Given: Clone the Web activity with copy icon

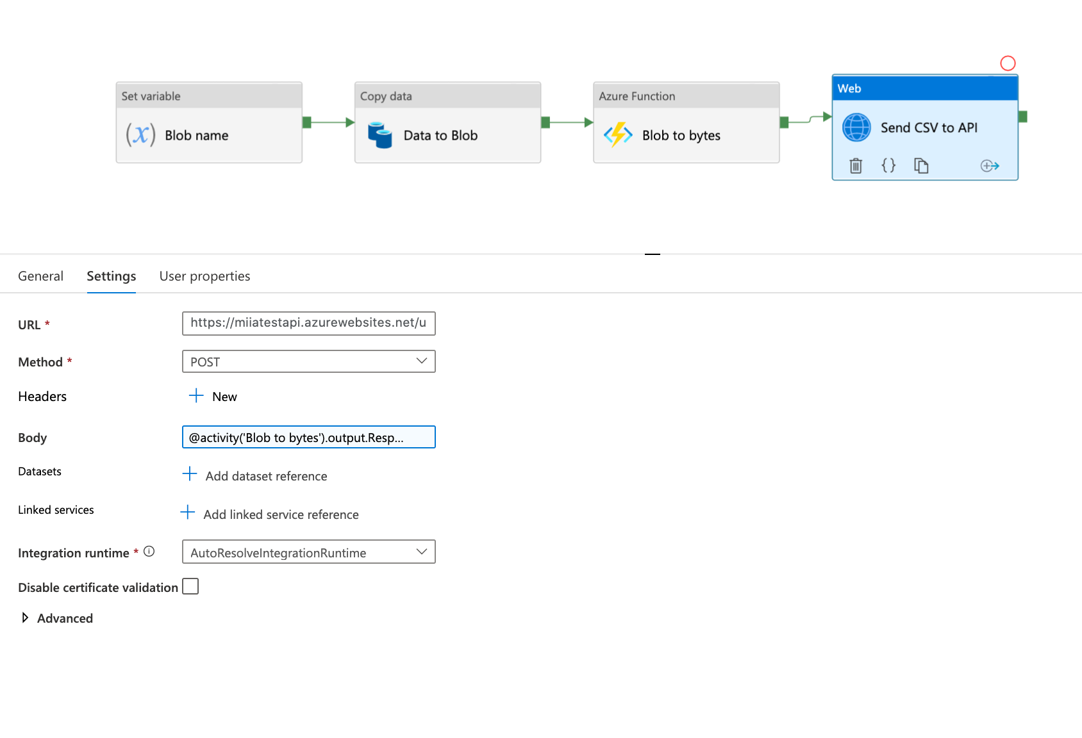Looking at the screenshot, I should tap(921, 166).
